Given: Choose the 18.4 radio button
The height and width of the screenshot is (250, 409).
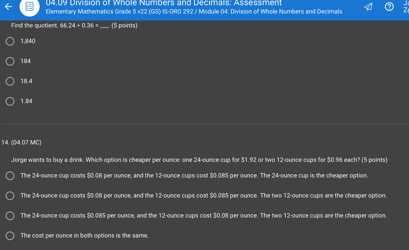Looking at the screenshot, I should (10, 81).
